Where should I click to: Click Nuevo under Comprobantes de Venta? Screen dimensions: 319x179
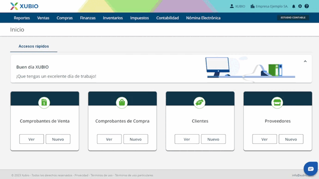[x=58, y=139]
